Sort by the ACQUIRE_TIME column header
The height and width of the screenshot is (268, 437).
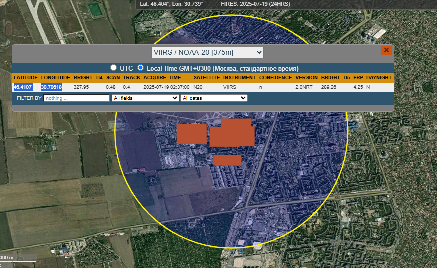tap(162, 78)
